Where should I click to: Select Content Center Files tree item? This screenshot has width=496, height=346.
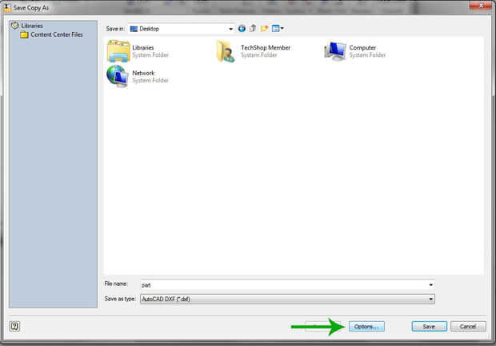point(57,34)
